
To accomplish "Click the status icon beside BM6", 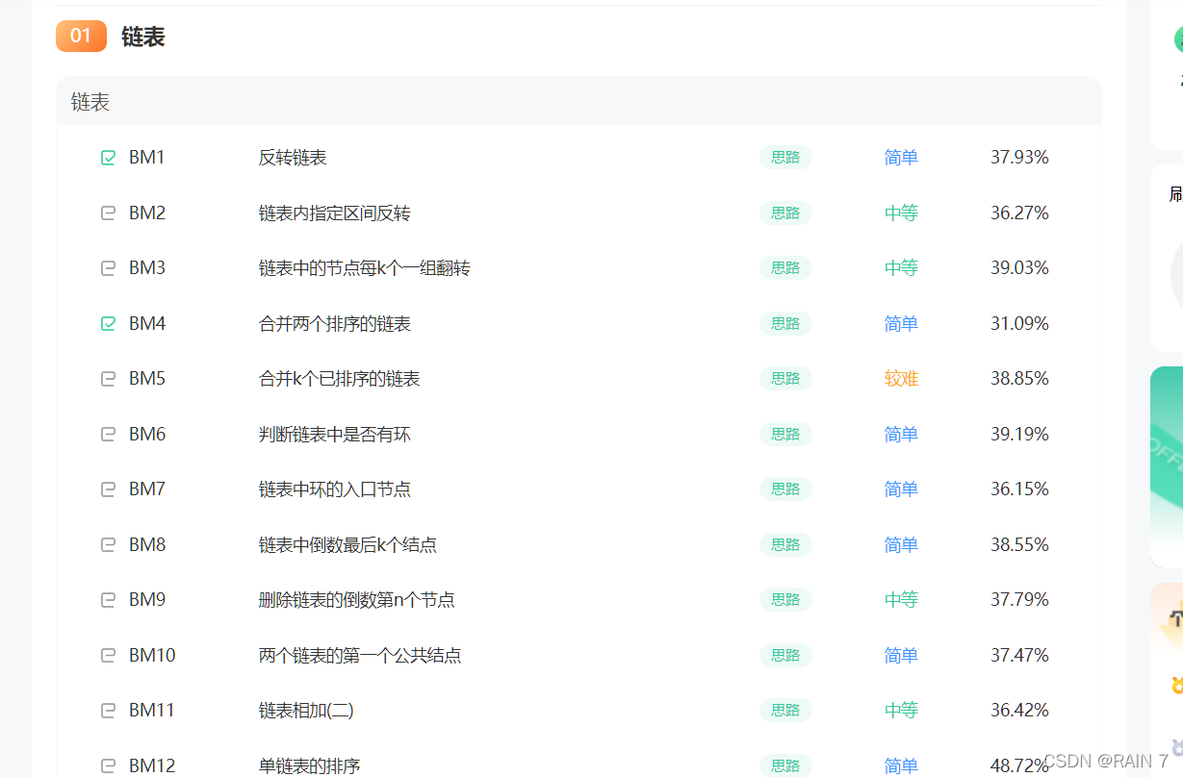I will (108, 434).
